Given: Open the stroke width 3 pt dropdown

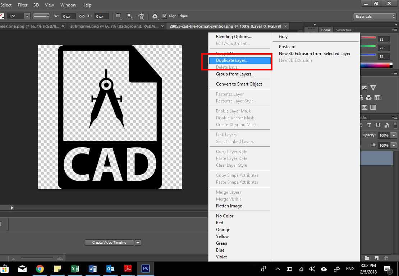Looking at the screenshot, I should click(27, 16).
